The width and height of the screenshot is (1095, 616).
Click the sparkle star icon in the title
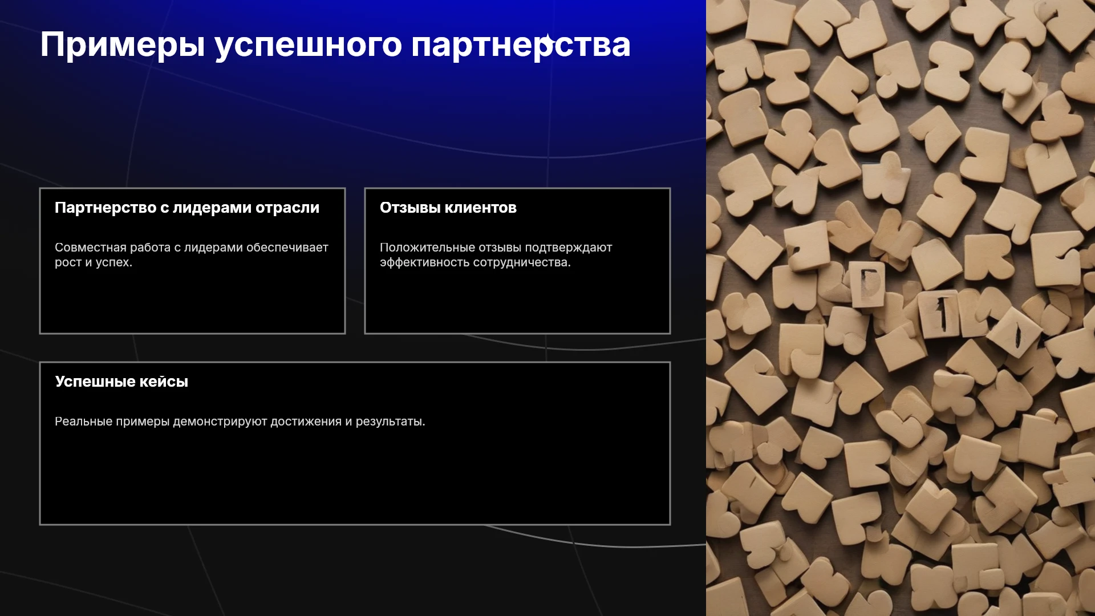pos(548,42)
